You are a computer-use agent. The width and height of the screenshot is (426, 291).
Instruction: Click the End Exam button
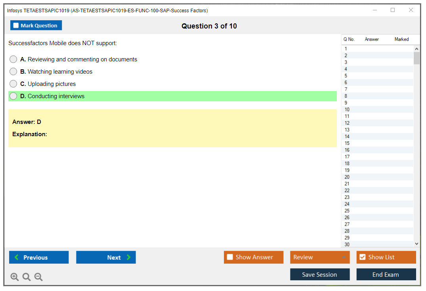point(386,274)
